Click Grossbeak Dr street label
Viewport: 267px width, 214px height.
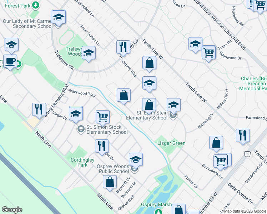(212, 172)
